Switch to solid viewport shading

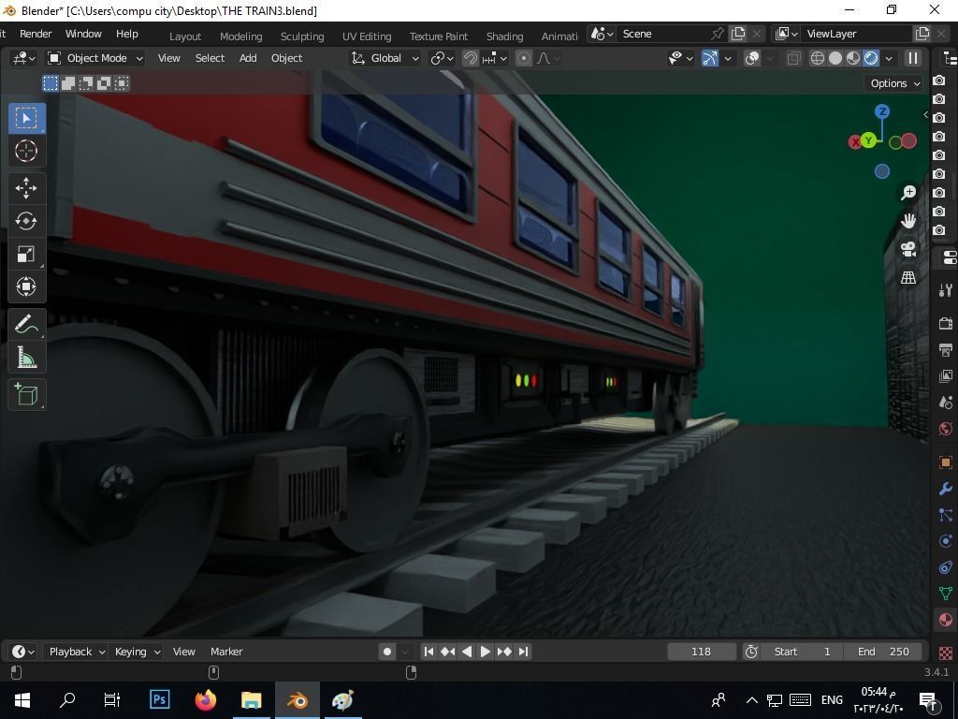click(835, 58)
